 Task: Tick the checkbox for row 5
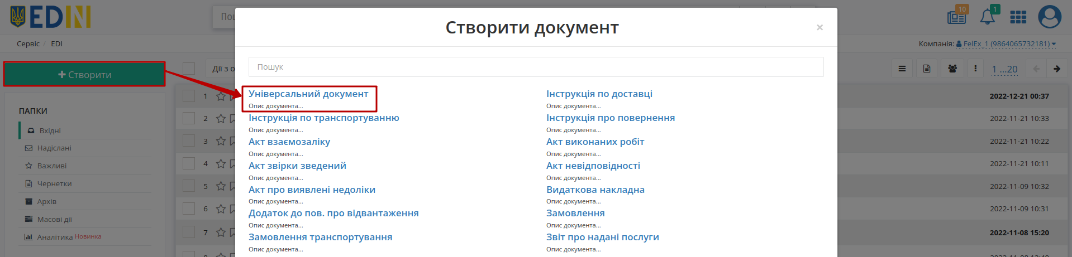[189, 186]
